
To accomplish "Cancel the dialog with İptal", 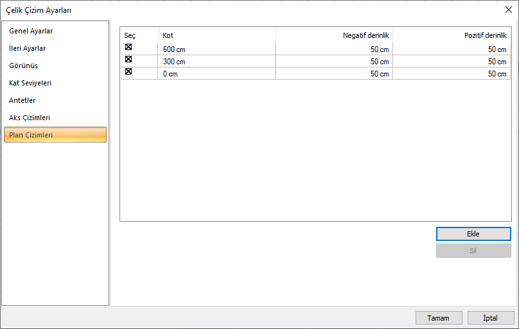I will pos(491,318).
